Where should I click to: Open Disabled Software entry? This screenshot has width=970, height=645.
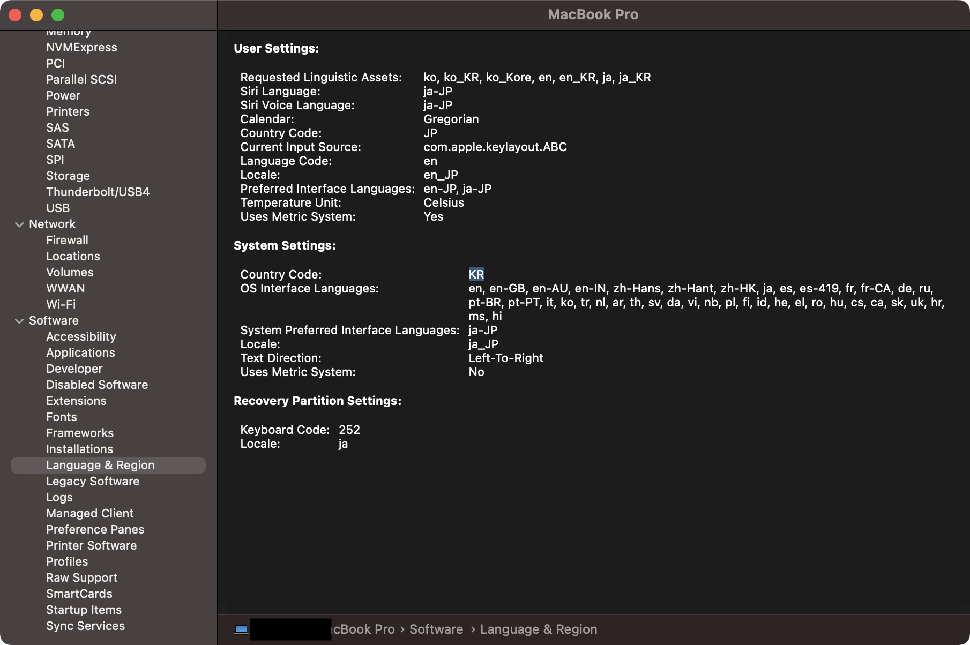point(97,385)
